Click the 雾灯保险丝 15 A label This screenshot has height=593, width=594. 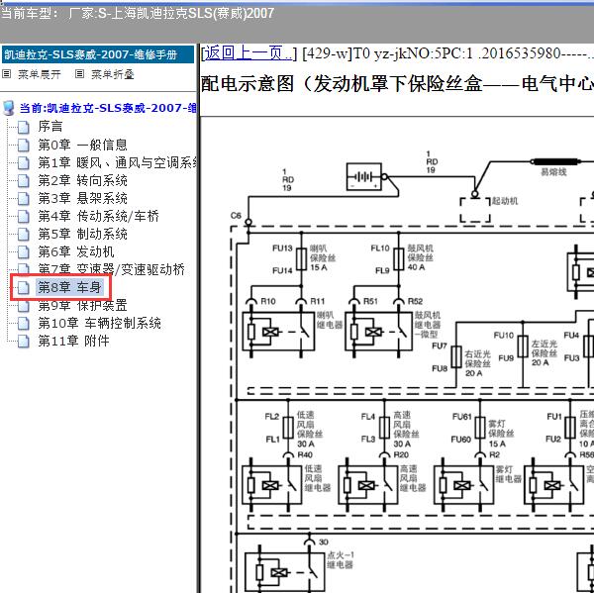(x=501, y=434)
